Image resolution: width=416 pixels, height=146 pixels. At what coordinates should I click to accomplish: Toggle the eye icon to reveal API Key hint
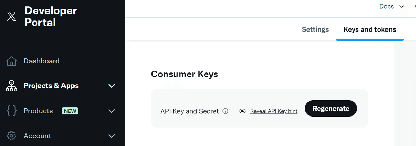coord(243,111)
